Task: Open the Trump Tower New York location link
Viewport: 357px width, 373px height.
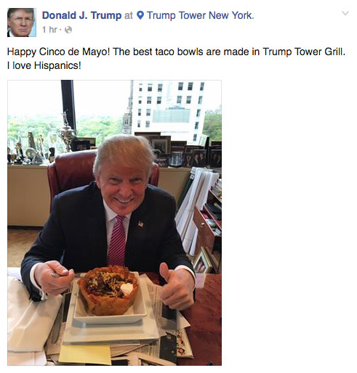Action: coord(201,15)
